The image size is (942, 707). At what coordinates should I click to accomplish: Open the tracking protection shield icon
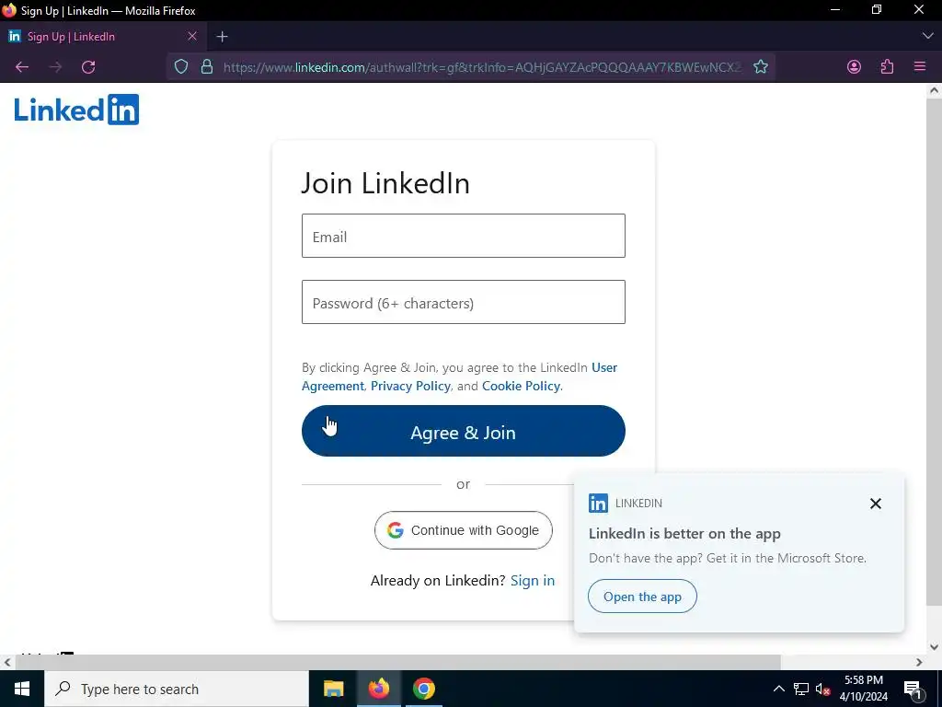pos(181,66)
